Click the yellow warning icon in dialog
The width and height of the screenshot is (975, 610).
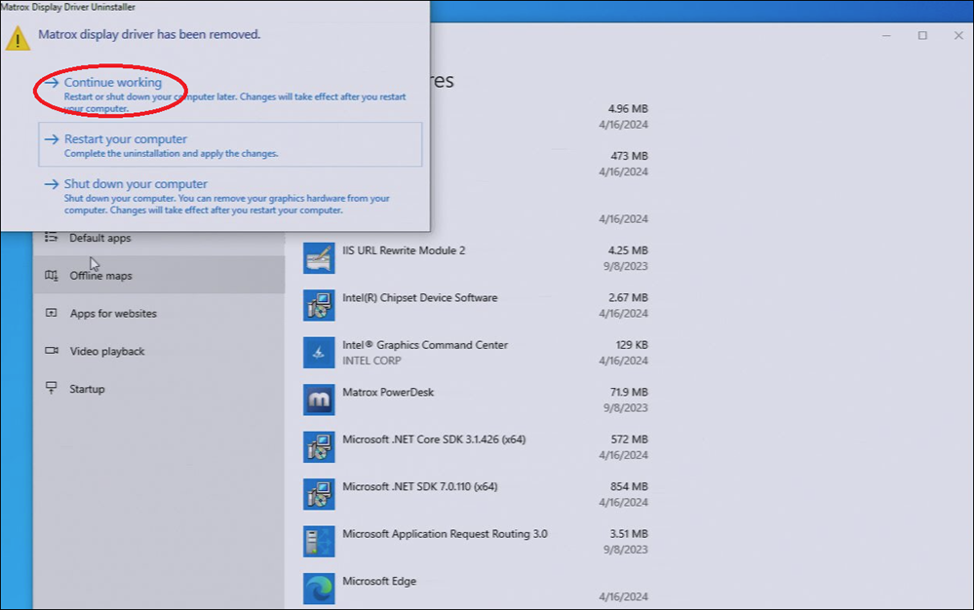point(18,37)
